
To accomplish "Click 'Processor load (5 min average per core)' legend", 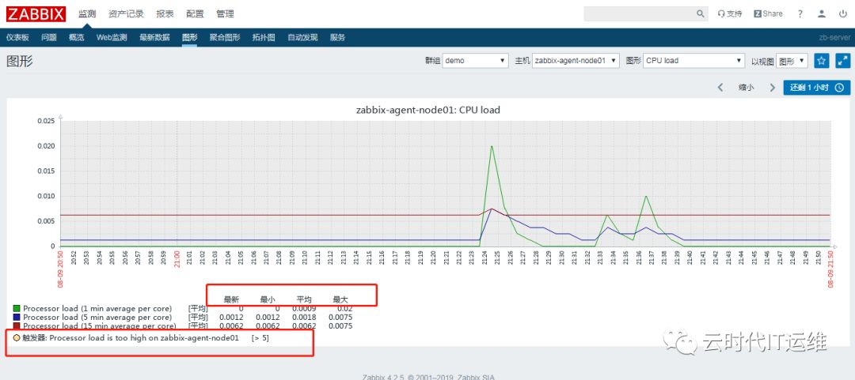I will [x=97, y=318].
